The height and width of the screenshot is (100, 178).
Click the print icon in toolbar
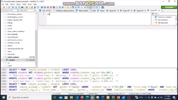(x=22, y=7)
